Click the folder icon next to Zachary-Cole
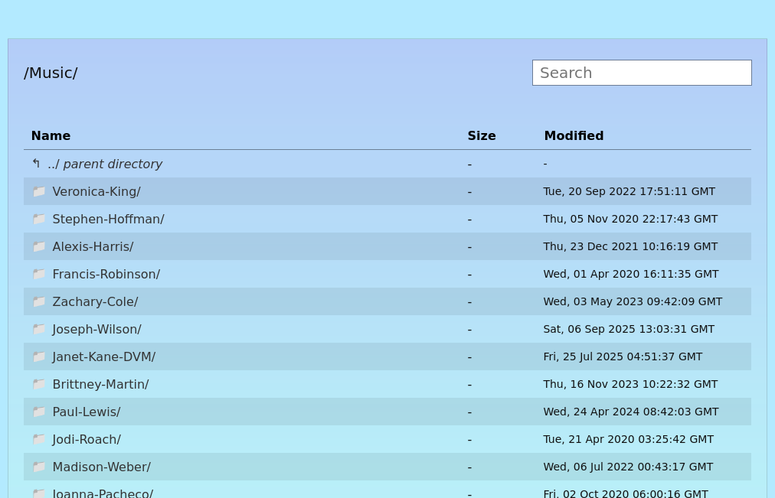Viewport: 775px width, 498px height. tap(39, 301)
